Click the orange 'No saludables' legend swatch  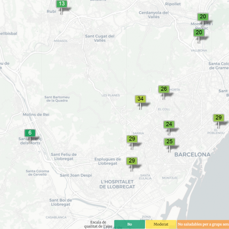[202, 224]
